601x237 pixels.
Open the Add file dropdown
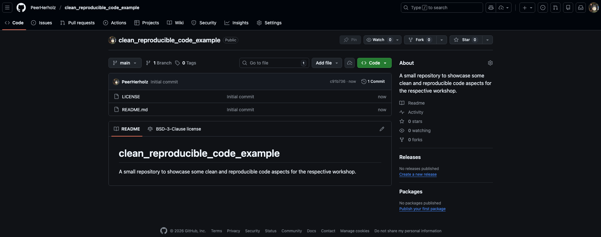(327, 63)
